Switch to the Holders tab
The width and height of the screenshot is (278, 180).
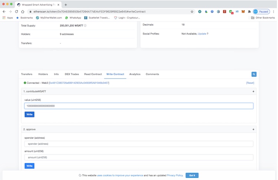(x=43, y=74)
